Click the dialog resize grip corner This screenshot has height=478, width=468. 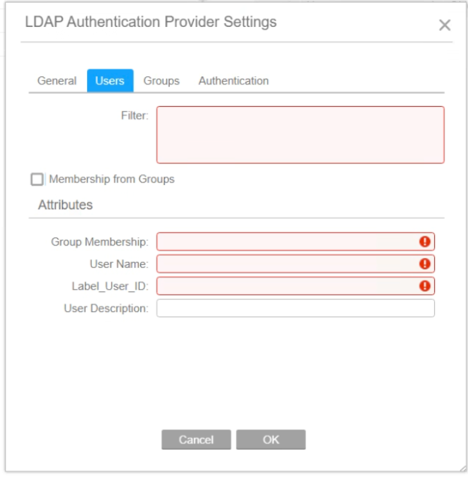[x=463, y=469]
